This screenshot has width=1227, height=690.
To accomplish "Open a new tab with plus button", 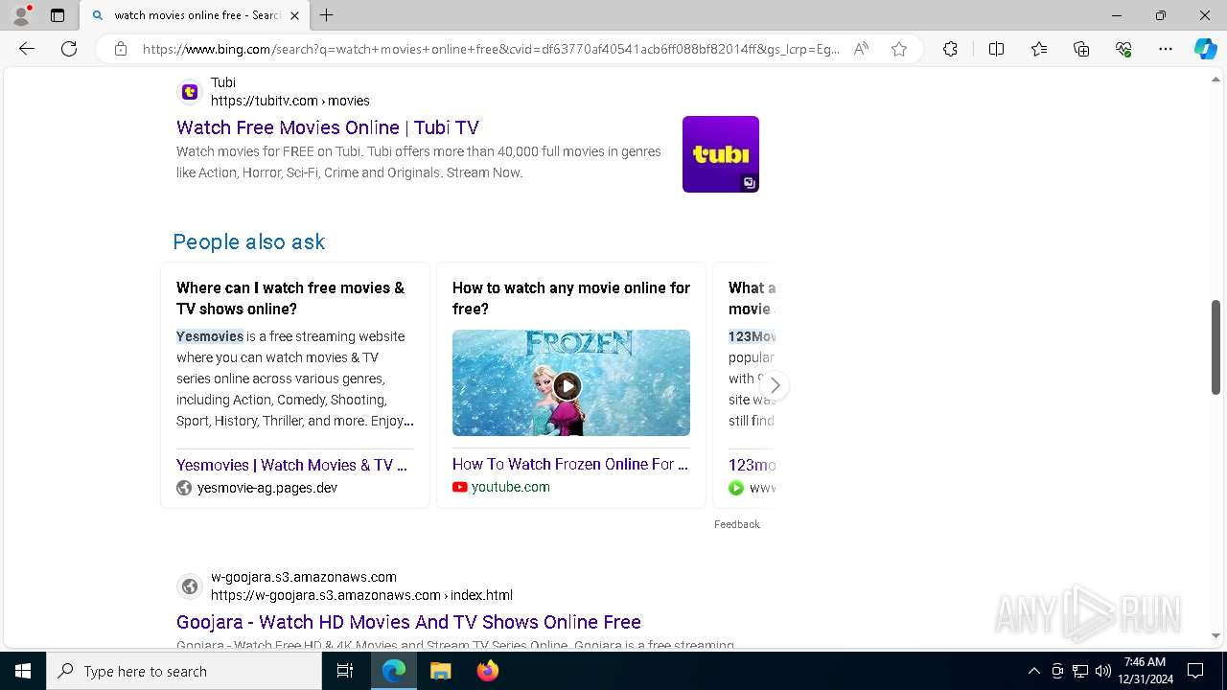I will pyautogui.click(x=327, y=15).
